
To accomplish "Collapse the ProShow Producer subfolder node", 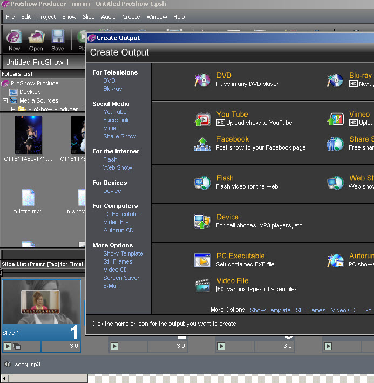I will (x=13, y=109).
